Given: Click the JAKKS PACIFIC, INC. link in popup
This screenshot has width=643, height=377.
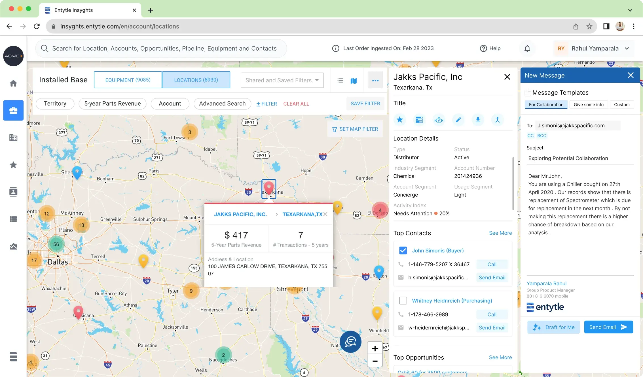Looking at the screenshot, I should point(240,214).
